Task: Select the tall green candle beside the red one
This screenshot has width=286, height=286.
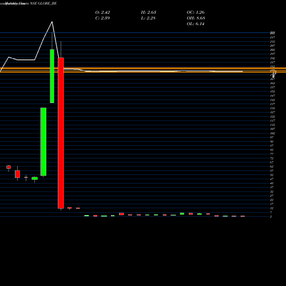Action: pos(52,76)
